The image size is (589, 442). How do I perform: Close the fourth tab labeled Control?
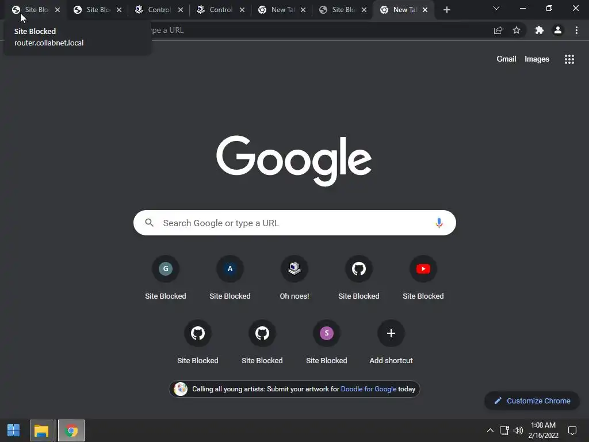242,10
